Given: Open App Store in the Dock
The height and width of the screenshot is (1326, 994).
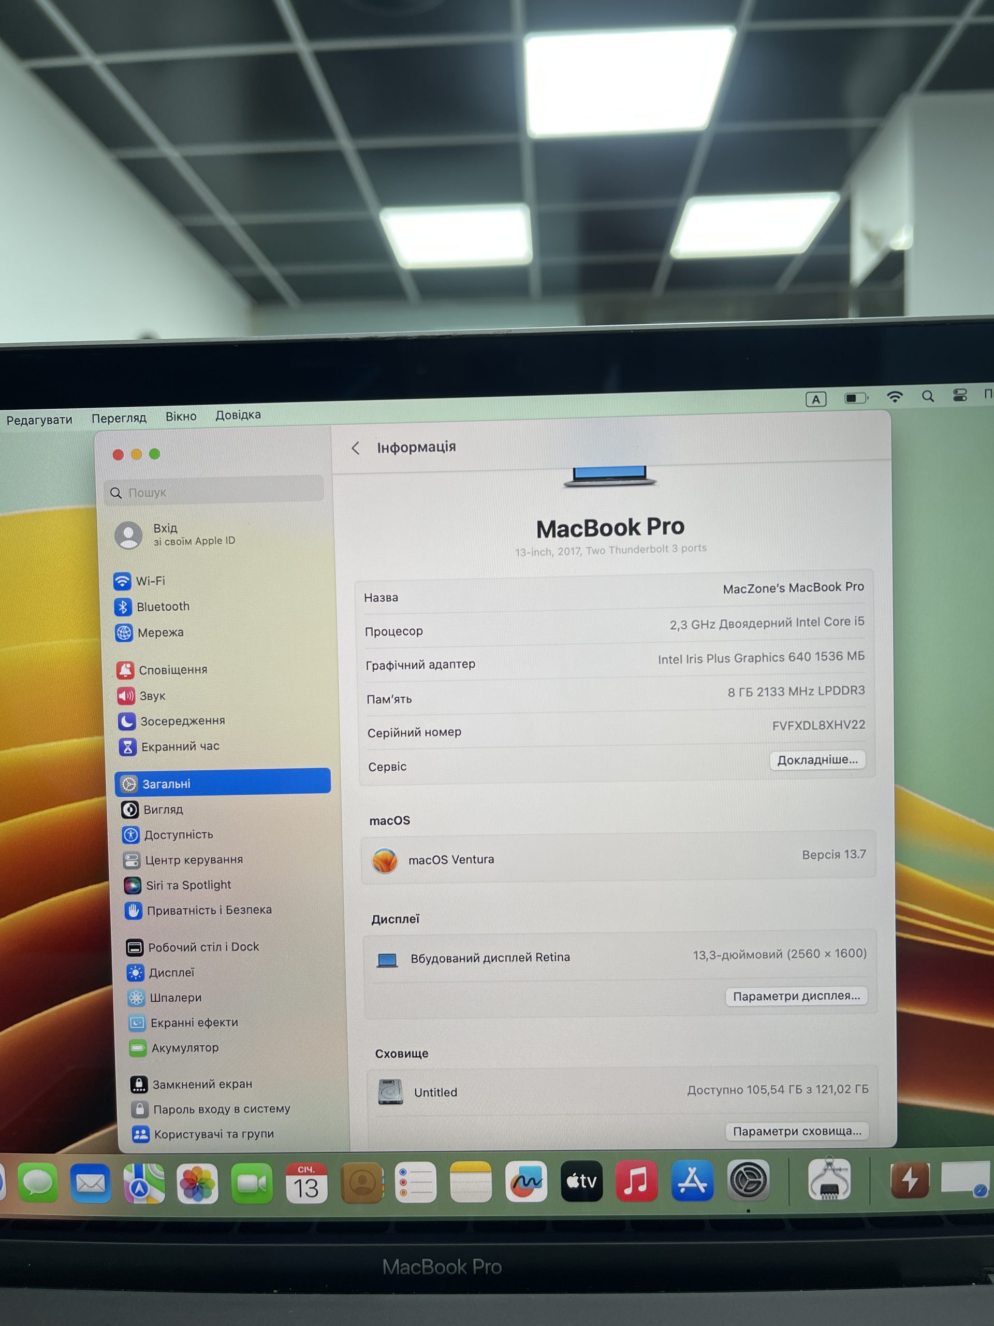Looking at the screenshot, I should pyautogui.click(x=692, y=1180).
